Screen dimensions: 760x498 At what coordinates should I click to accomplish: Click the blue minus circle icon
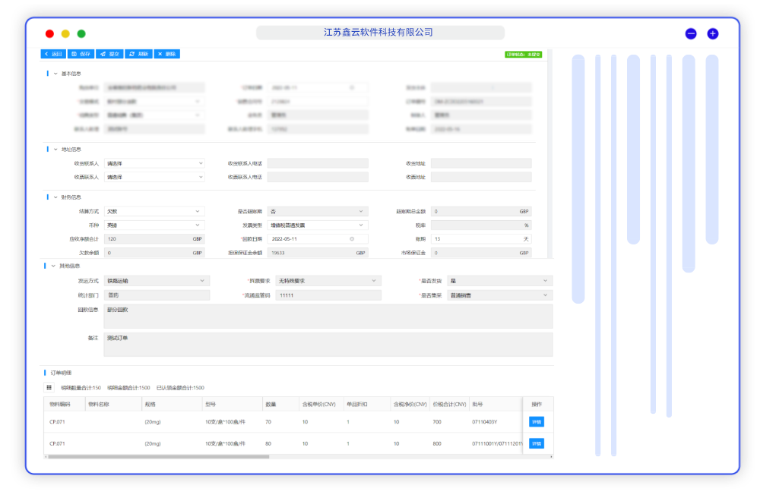pos(690,33)
